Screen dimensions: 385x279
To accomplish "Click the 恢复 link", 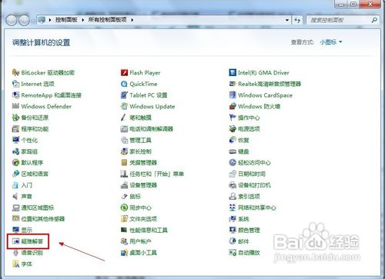I will (243, 140).
